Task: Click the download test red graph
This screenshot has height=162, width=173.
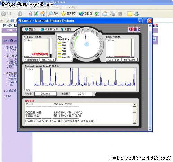Action: [36, 48]
